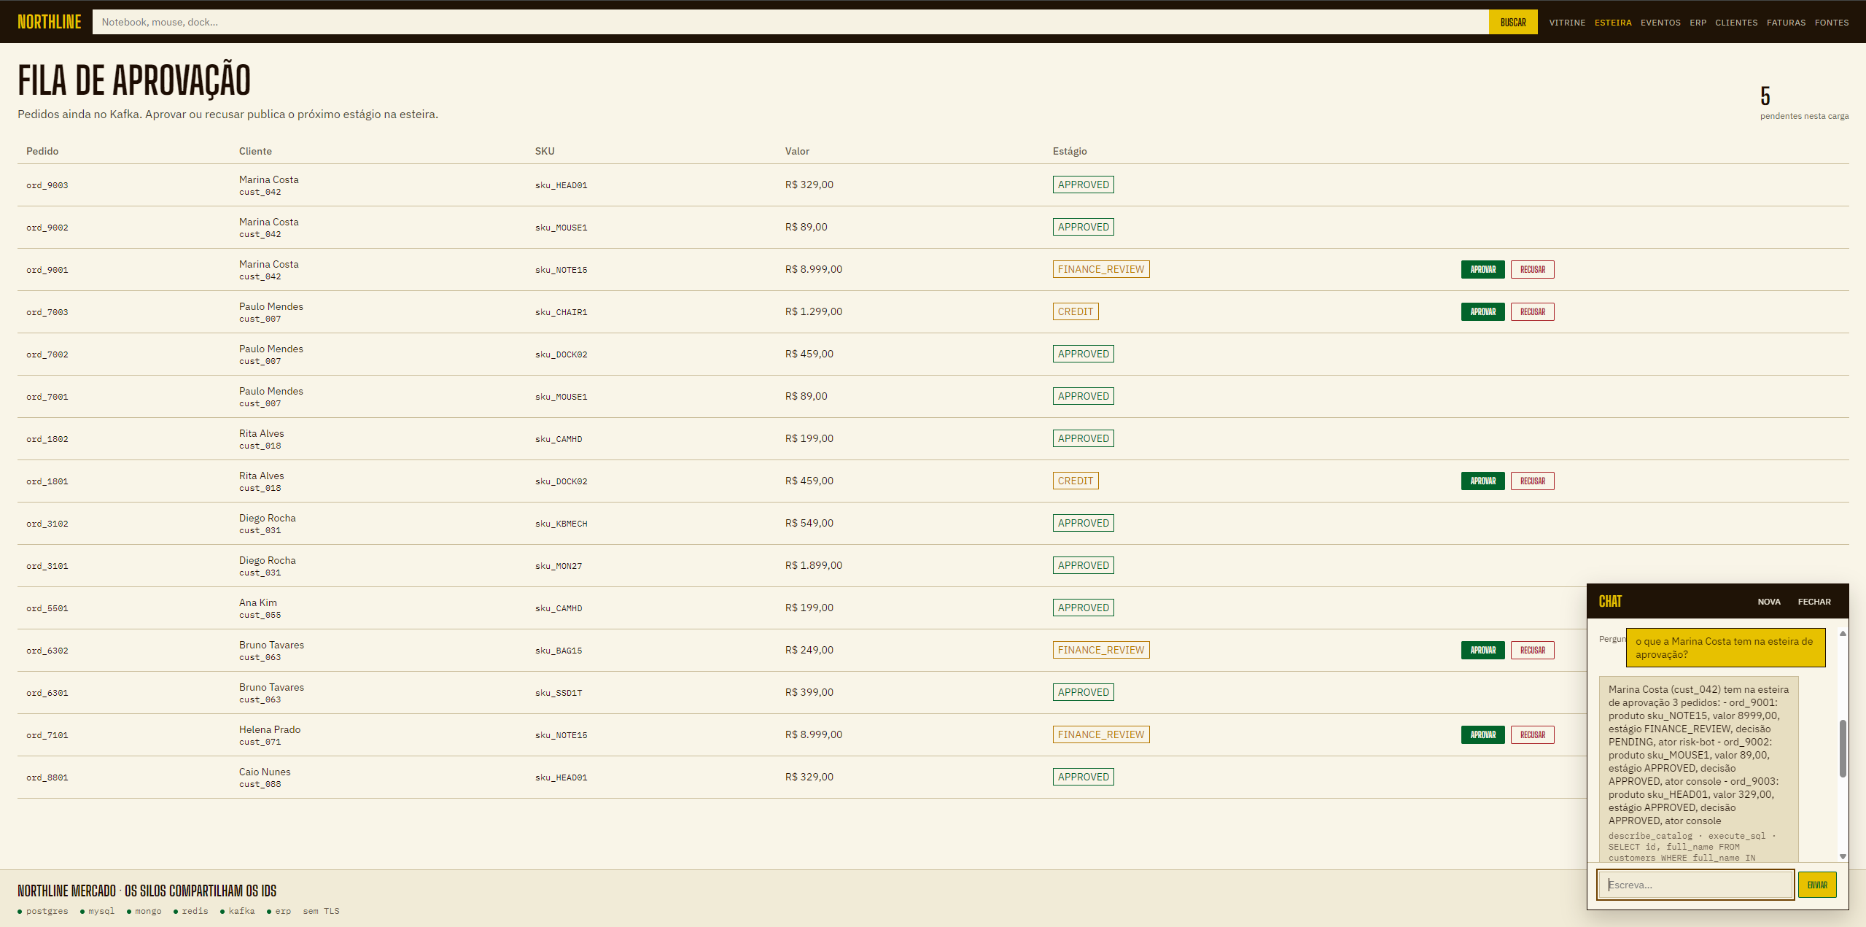The width and height of the screenshot is (1866, 927).
Task: Approve order ord_7003
Action: point(1482,311)
